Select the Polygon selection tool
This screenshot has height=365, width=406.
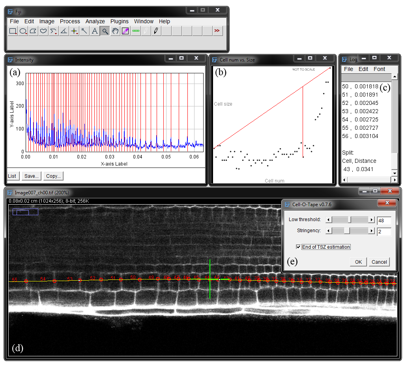pos(33,31)
